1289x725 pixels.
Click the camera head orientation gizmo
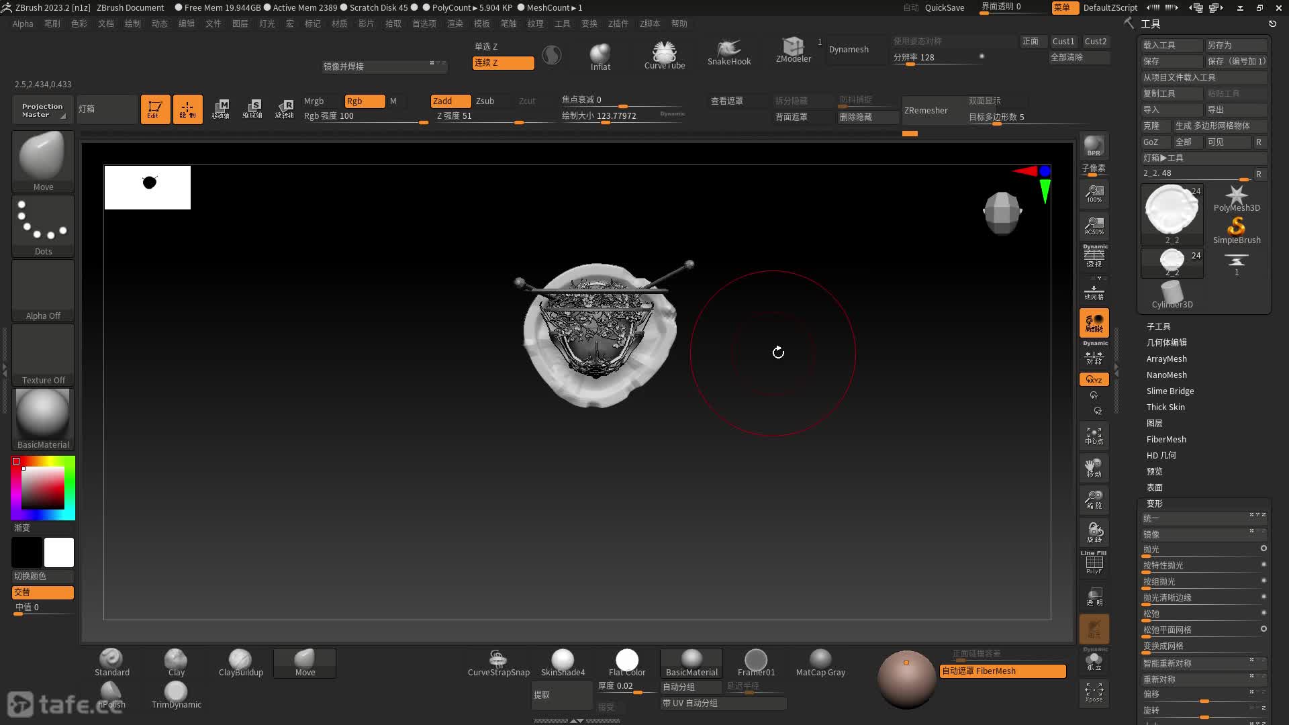(1002, 213)
